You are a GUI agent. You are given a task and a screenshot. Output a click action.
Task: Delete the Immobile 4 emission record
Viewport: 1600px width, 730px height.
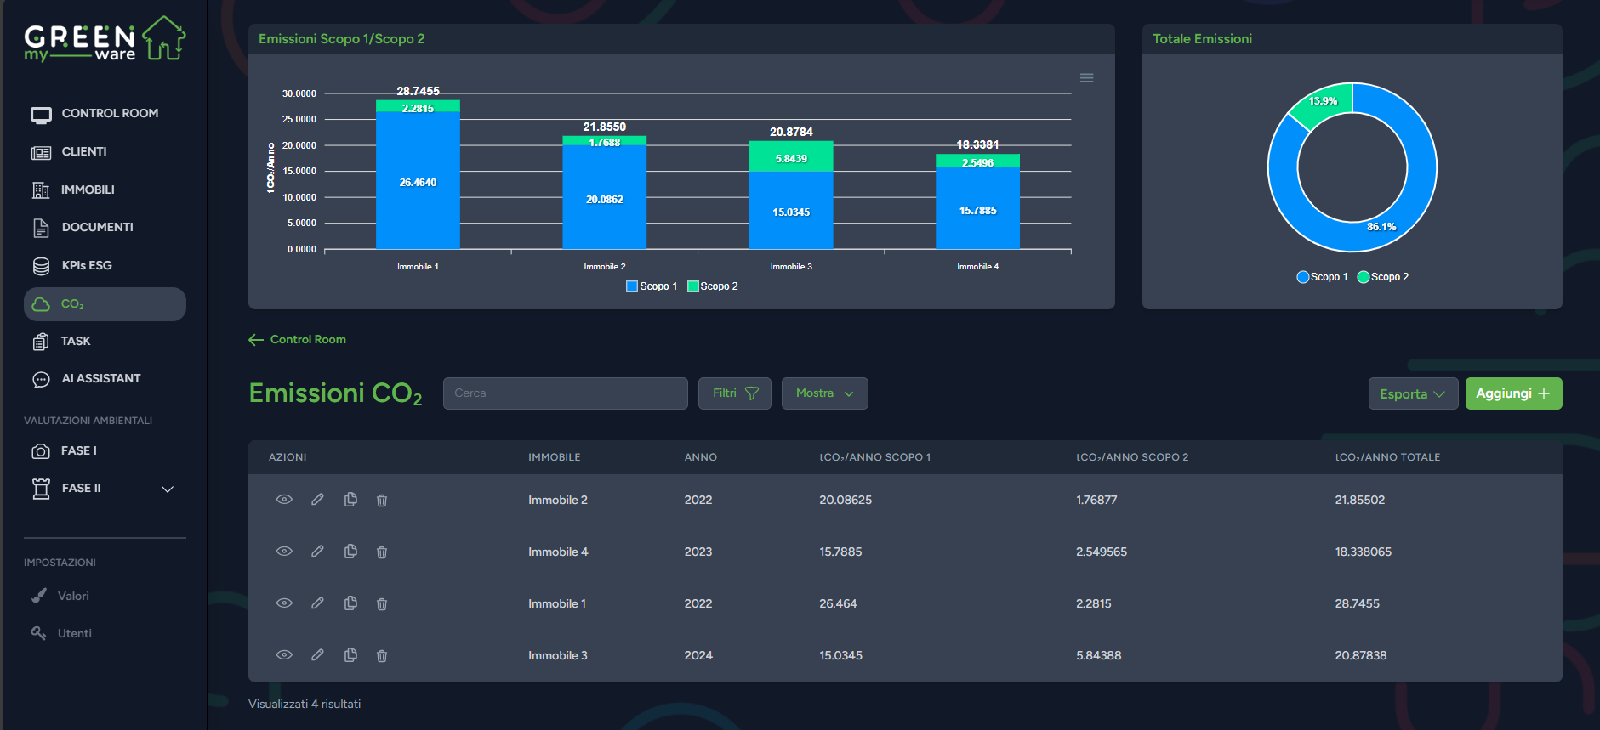tap(382, 552)
